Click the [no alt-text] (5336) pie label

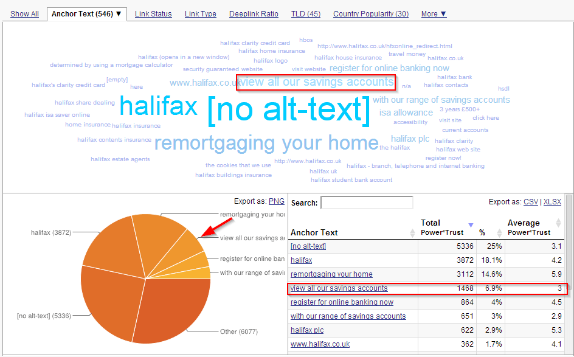tap(44, 316)
